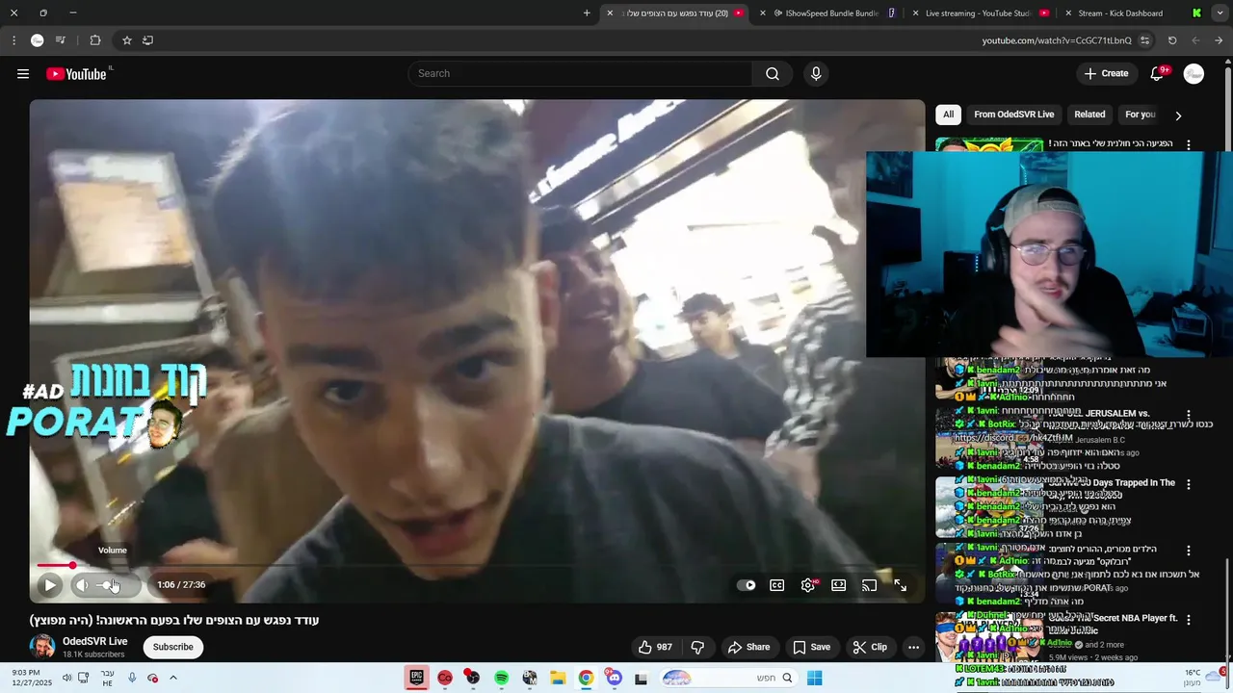Open the YouTube guide hamburger menu
Viewport: 1233px width, 693px height.
(23, 74)
